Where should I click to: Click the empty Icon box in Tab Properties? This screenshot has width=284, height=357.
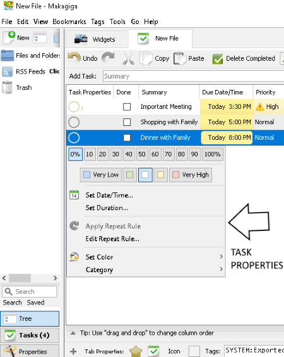pos(194,351)
